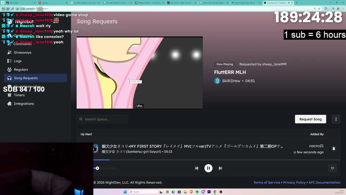The image size is (346, 195).
Task: Adjust the volume slider handle
Action: coord(97,168)
